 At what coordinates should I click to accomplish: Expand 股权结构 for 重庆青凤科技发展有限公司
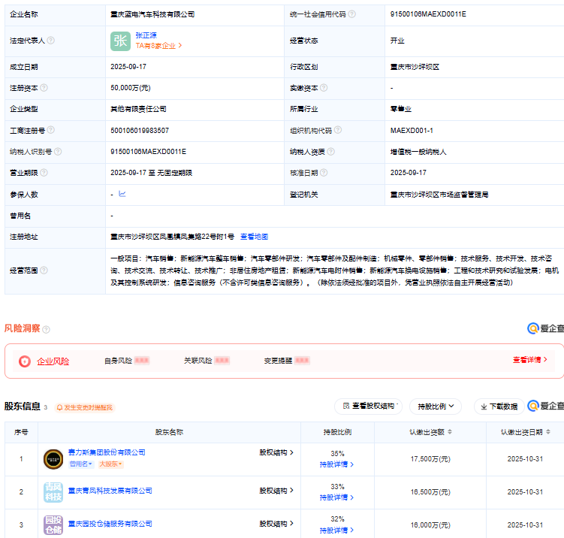(x=276, y=491)
